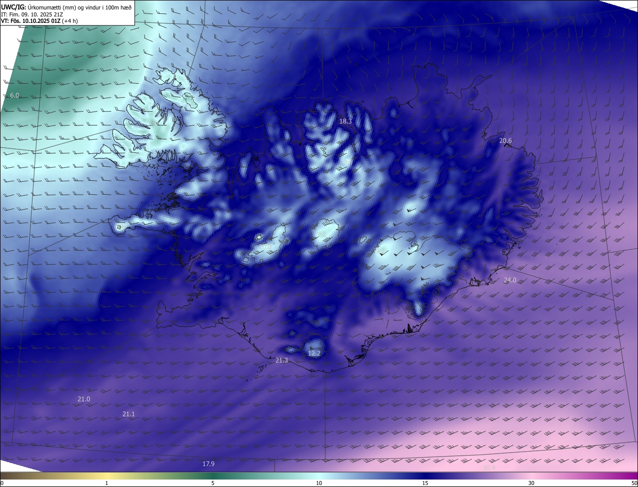Click the 'UWC/IG: Úrkomumætti (mm)' title line
Image resolution: width=638 pixels, height=487 pixels.
(x=66, y=7)
